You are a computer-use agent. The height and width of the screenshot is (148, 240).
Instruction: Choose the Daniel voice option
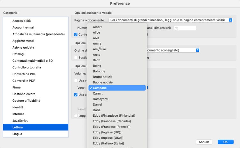tap(97, 105)
